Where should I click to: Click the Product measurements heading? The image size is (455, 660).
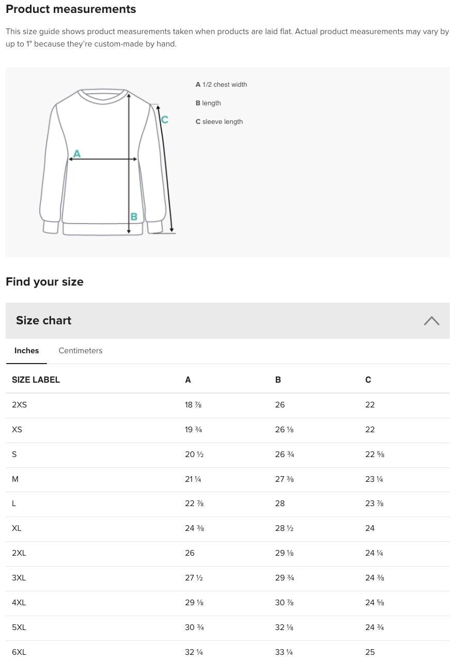(71, 9)
